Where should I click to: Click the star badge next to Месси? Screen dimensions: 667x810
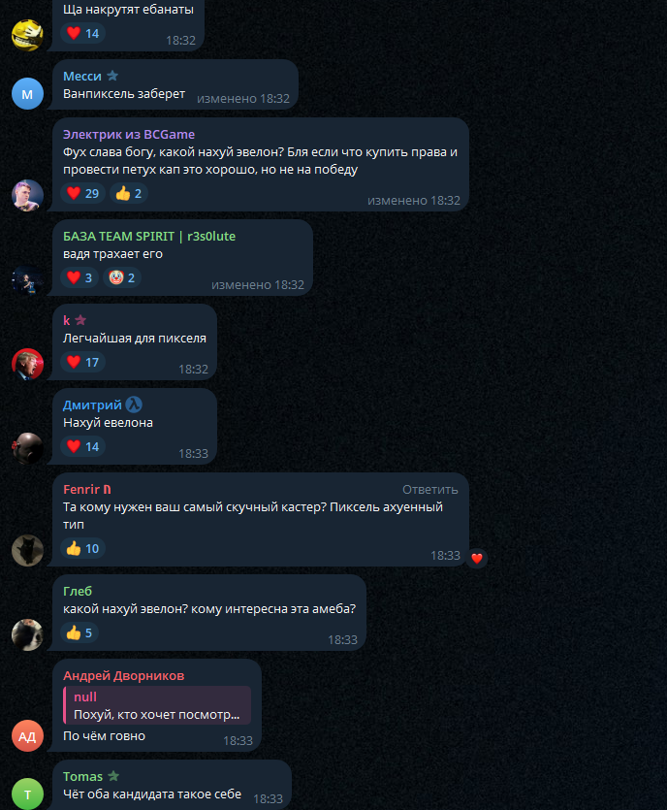112,76
